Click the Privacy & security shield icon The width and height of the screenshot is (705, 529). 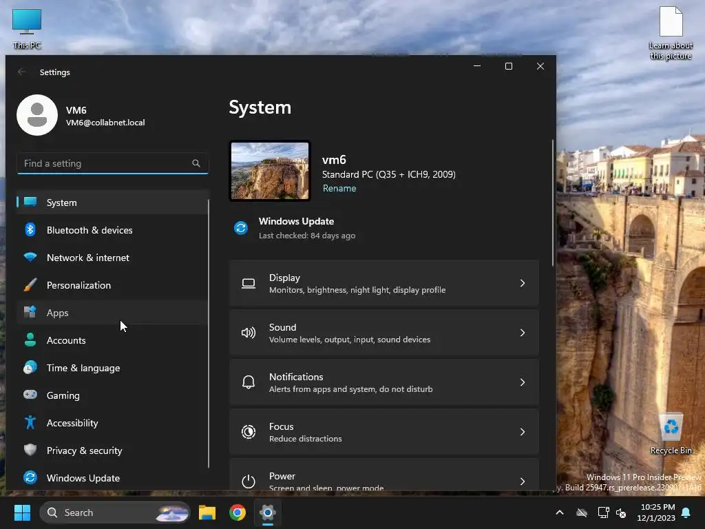point(30,449)
